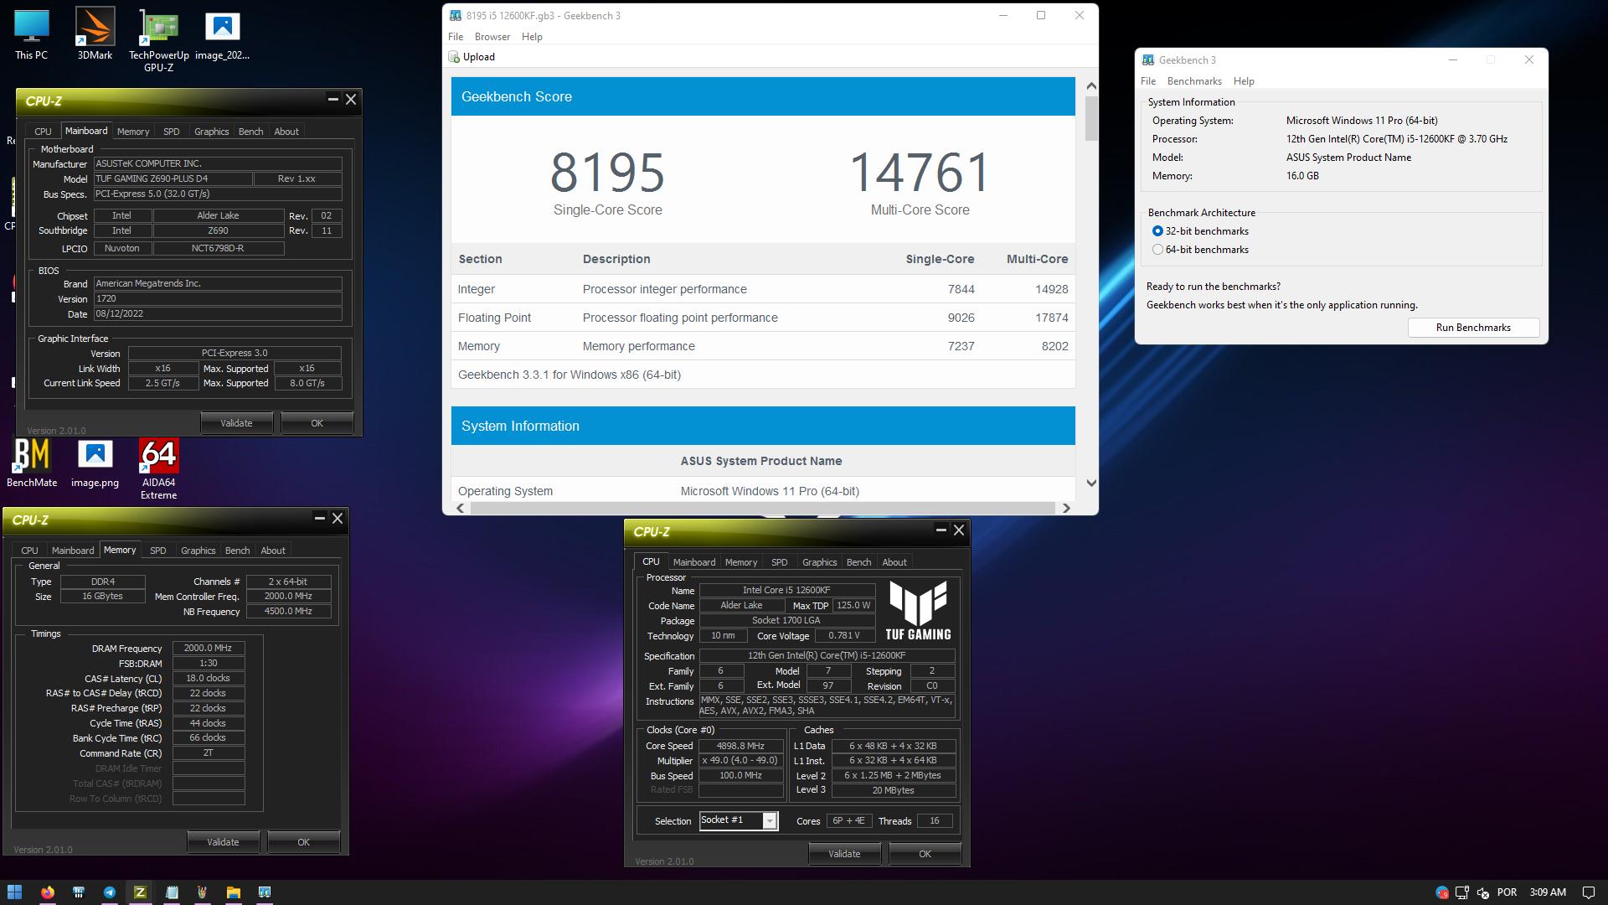The height and width of the screenshot is (905, 1608).
Task: Open Help menu in Geekbench results window
Action: click(x=532, y=37)
